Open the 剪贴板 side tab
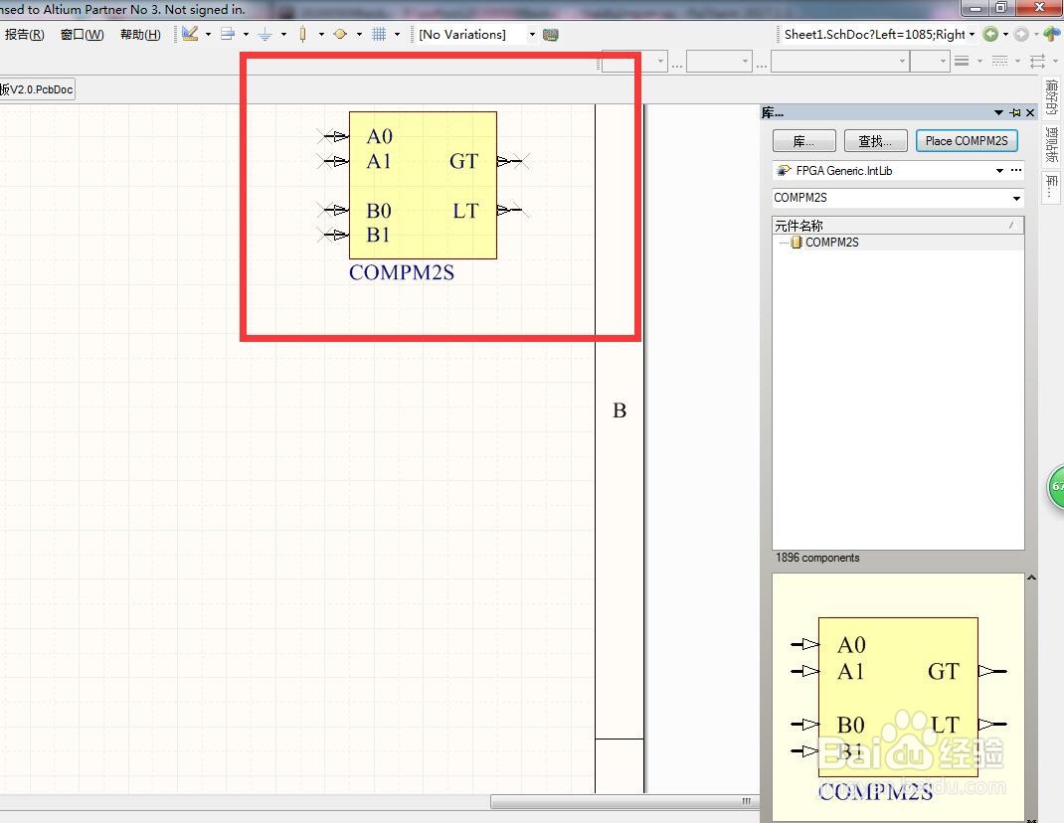1064x823 pixels. coord(1052,144)
